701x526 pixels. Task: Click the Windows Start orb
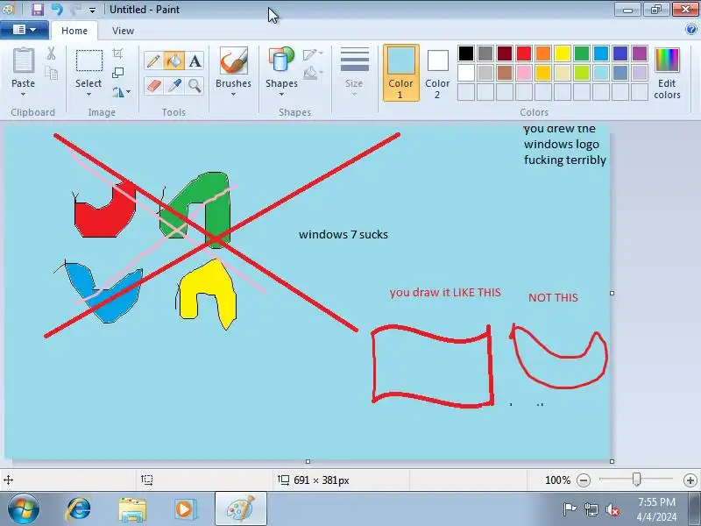point(23,509)
